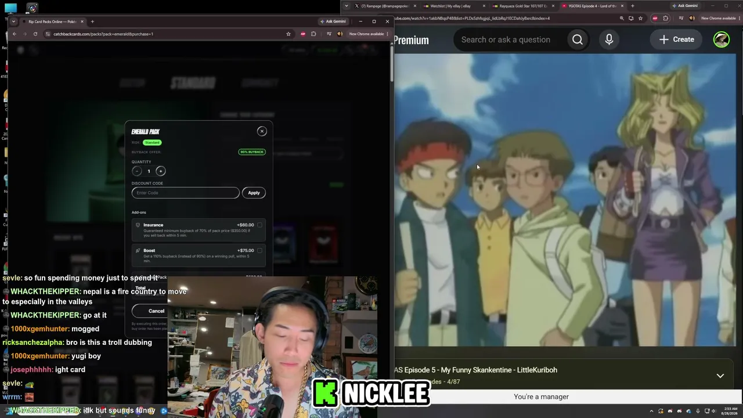Enable the Boost add-on checkbox

(259, 251)
